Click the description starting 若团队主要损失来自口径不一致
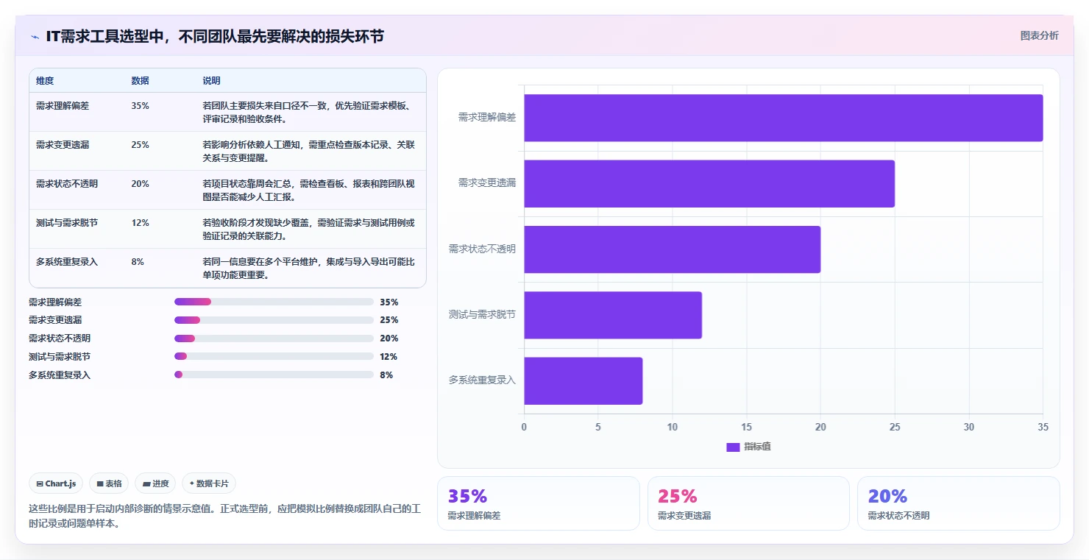 click(x=310, y=112)
